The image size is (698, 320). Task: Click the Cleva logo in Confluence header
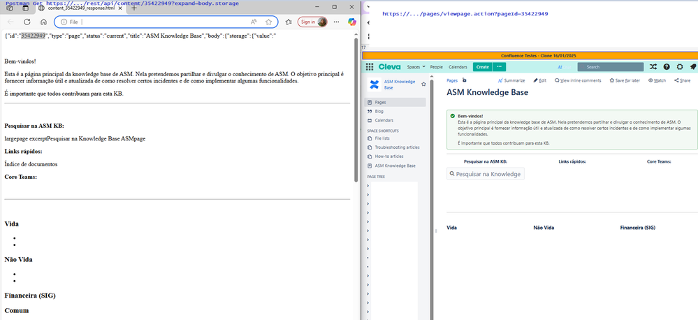pos(389,67)
